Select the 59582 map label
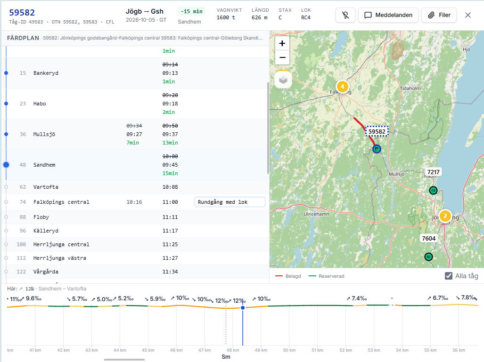This screenshot has width=484, height=362. [x=377, y=132]
